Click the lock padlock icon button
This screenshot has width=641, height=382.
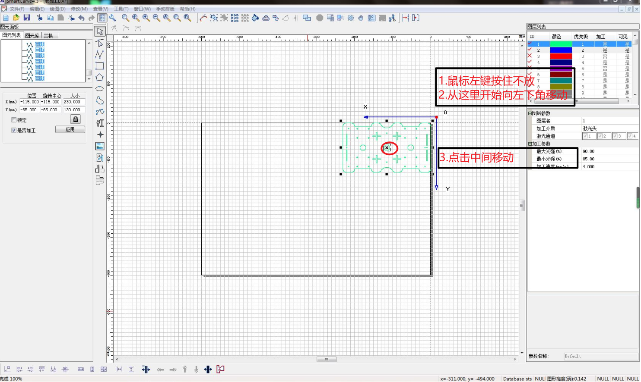(x=76, y=119)
